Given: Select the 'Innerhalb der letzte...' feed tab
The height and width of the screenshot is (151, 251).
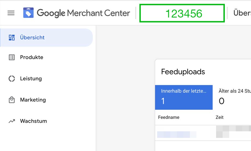Looking at the screenshot, I should coord(184,97).
